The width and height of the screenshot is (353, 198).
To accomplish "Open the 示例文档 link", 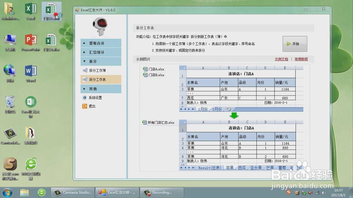I will [281, 59].
